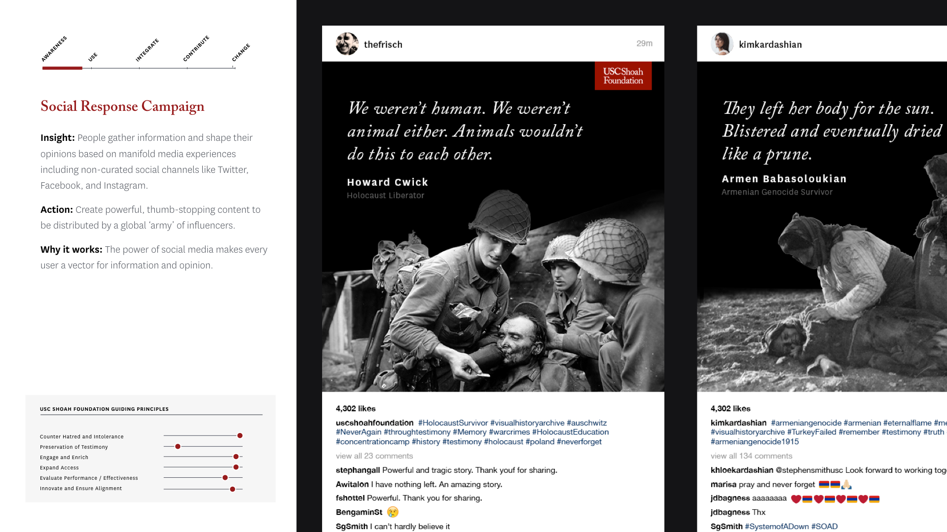
Task: Open the #visualhistoryarchive hashtag in thefrisch post
Action: [527, 423]
